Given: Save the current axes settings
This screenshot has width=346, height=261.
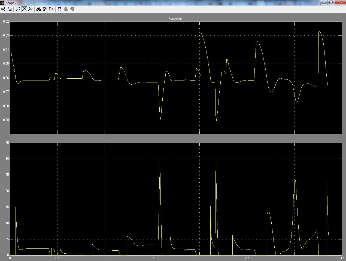Looking at the screenshot, I should [x=45, y=9].
